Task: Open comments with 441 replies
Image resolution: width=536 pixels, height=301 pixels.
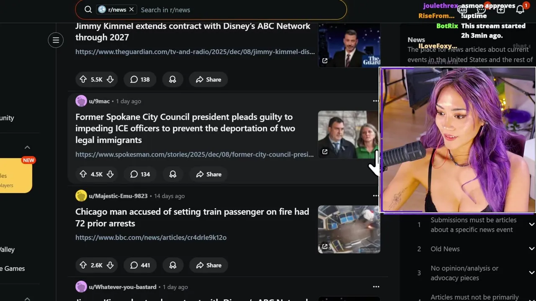Action: 140,265
